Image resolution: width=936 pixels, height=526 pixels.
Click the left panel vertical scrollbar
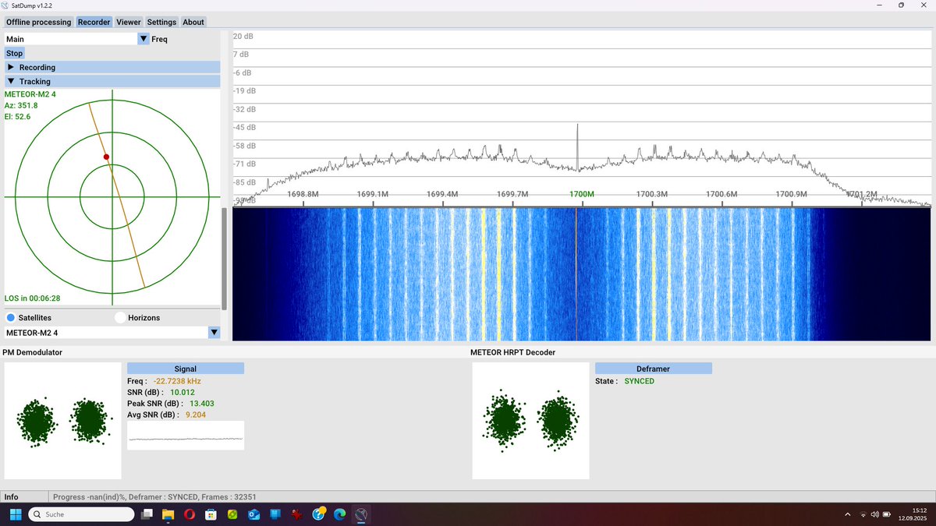[x=225, y=259]
